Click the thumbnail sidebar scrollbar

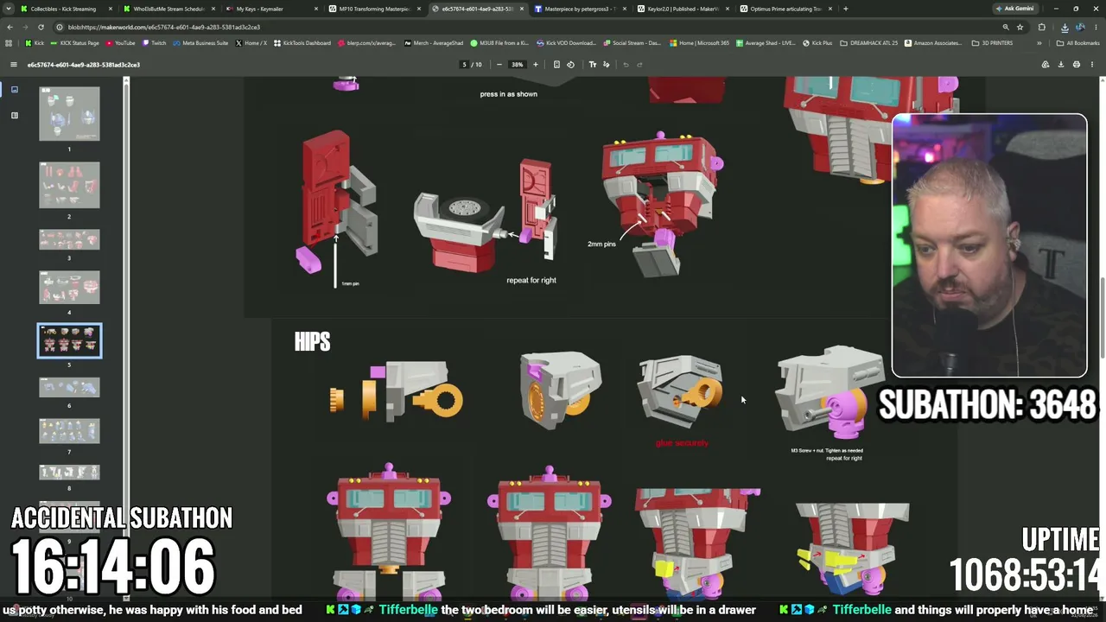tap(126, 337)
